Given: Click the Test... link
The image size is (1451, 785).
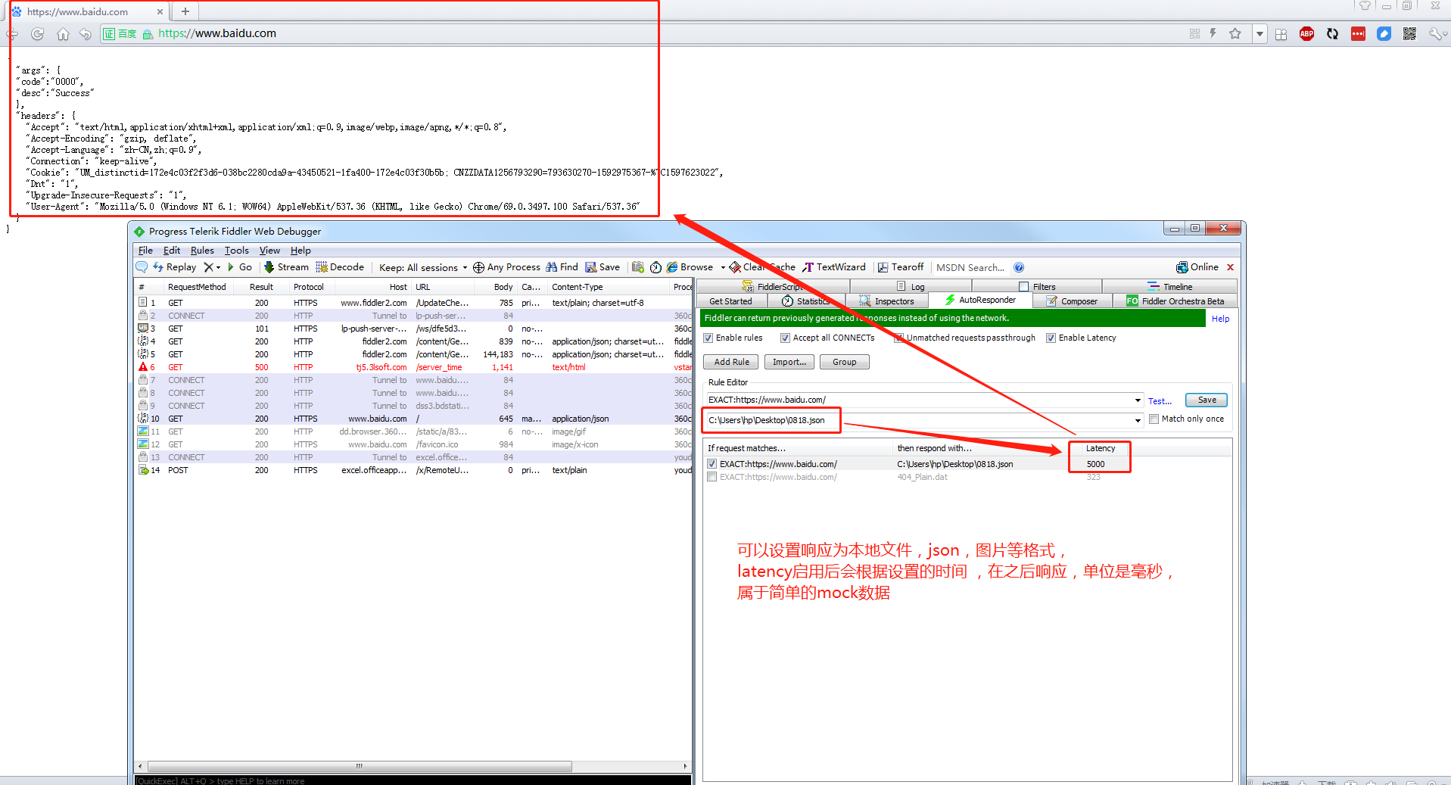Looking at the screenshot, I should click(x=1160, y=401).
